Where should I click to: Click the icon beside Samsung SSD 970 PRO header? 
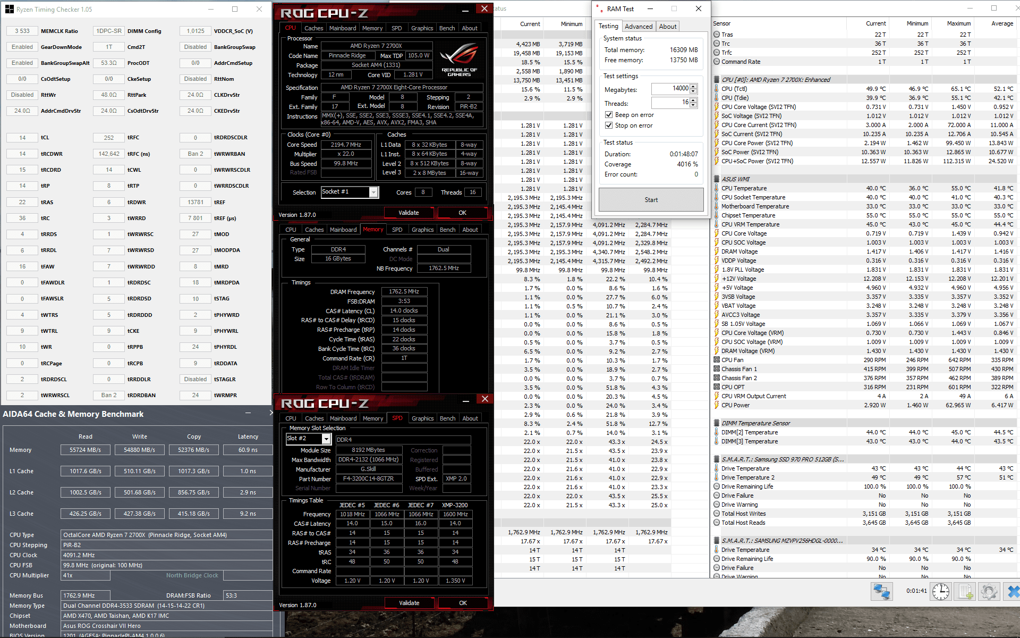tap(717, 459)
